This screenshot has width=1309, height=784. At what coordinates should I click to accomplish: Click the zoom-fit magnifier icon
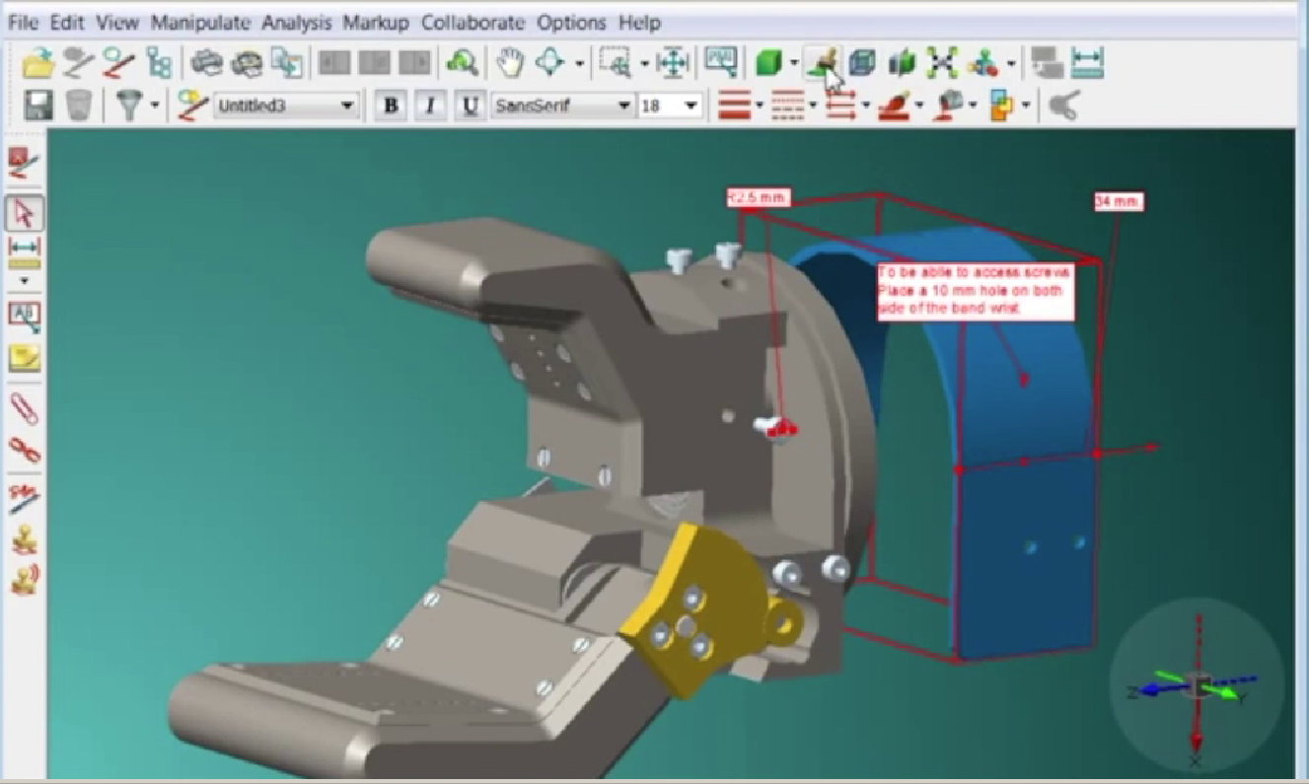point(462,64)
